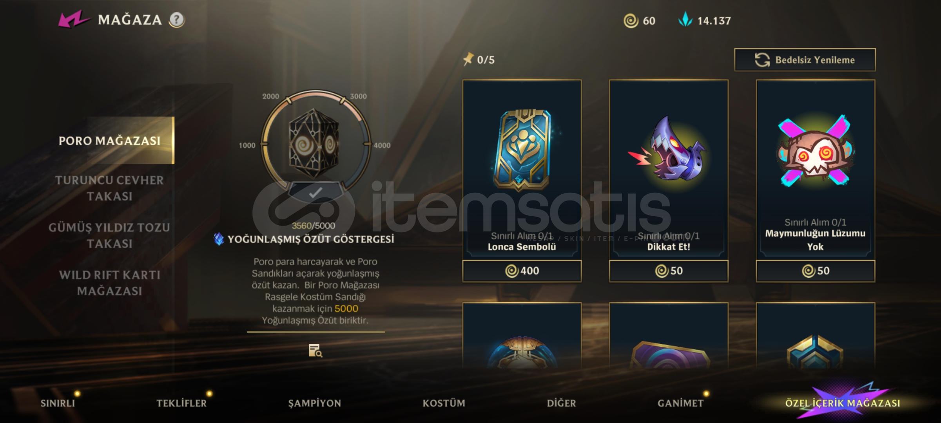This screenshot has height=423, width=941.
Task: Buy Maymunluğun Lüzumu Yok for 50
Action: tap(815, 271)
